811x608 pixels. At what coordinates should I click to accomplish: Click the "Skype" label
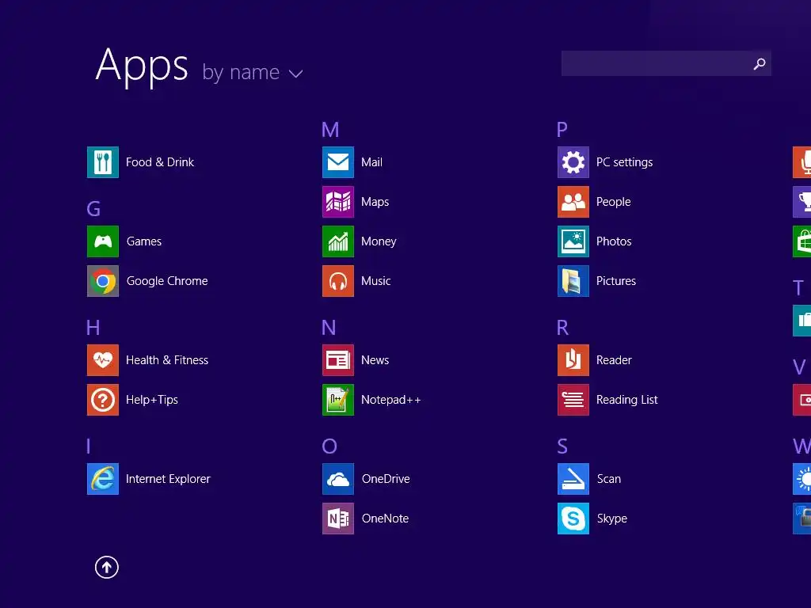point(612,519)
